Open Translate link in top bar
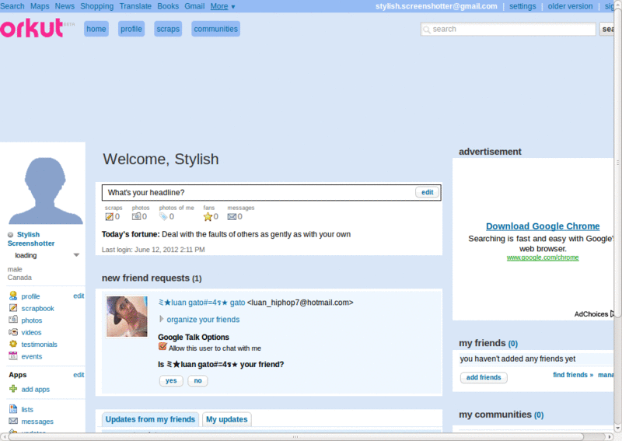622x441 pixels. pyautogui.click(x=135, y=6)
